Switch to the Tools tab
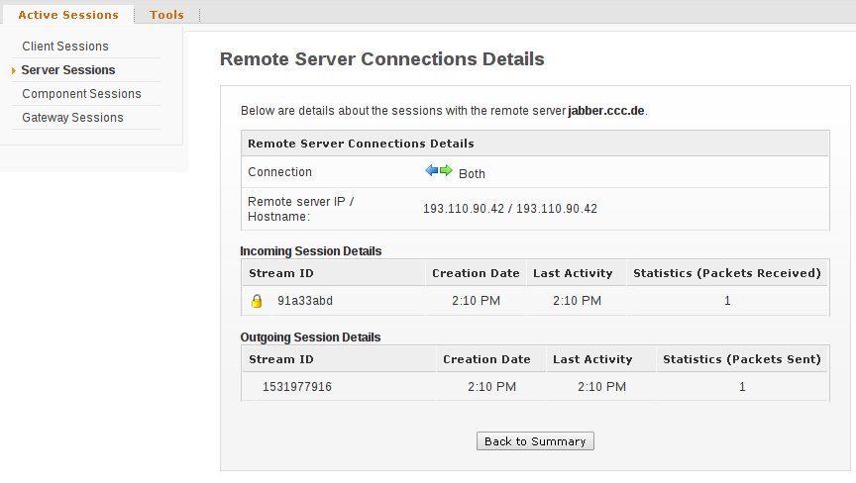The height and width of the screenshot is (483, 856). pyautogui.click(x=166, y=15)
